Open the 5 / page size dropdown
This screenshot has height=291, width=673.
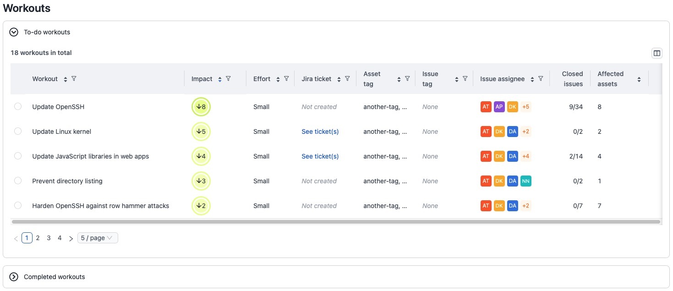98,238
